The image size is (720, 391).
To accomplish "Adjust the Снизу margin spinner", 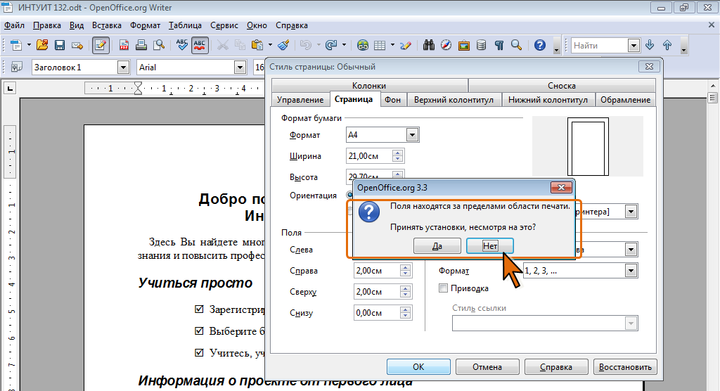I will [405, 313].
